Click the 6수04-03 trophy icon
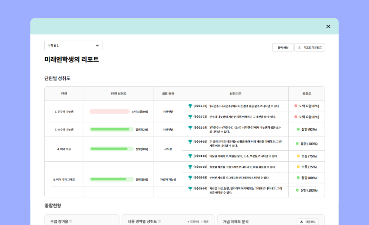369x225 pixels. [x=190, y=156]
